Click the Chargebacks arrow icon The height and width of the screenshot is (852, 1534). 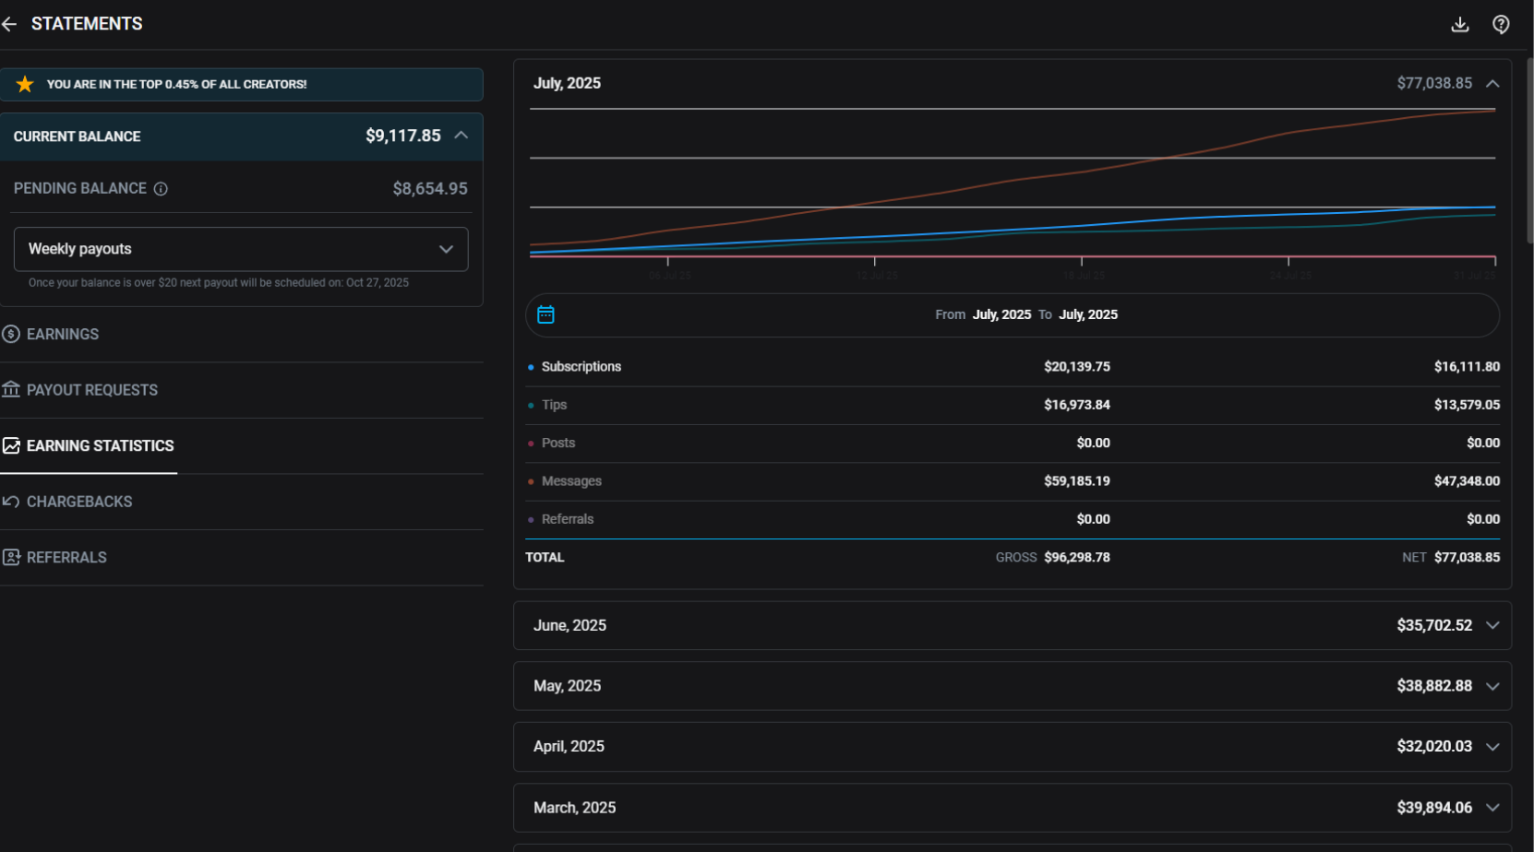click(x=11, y=501)
